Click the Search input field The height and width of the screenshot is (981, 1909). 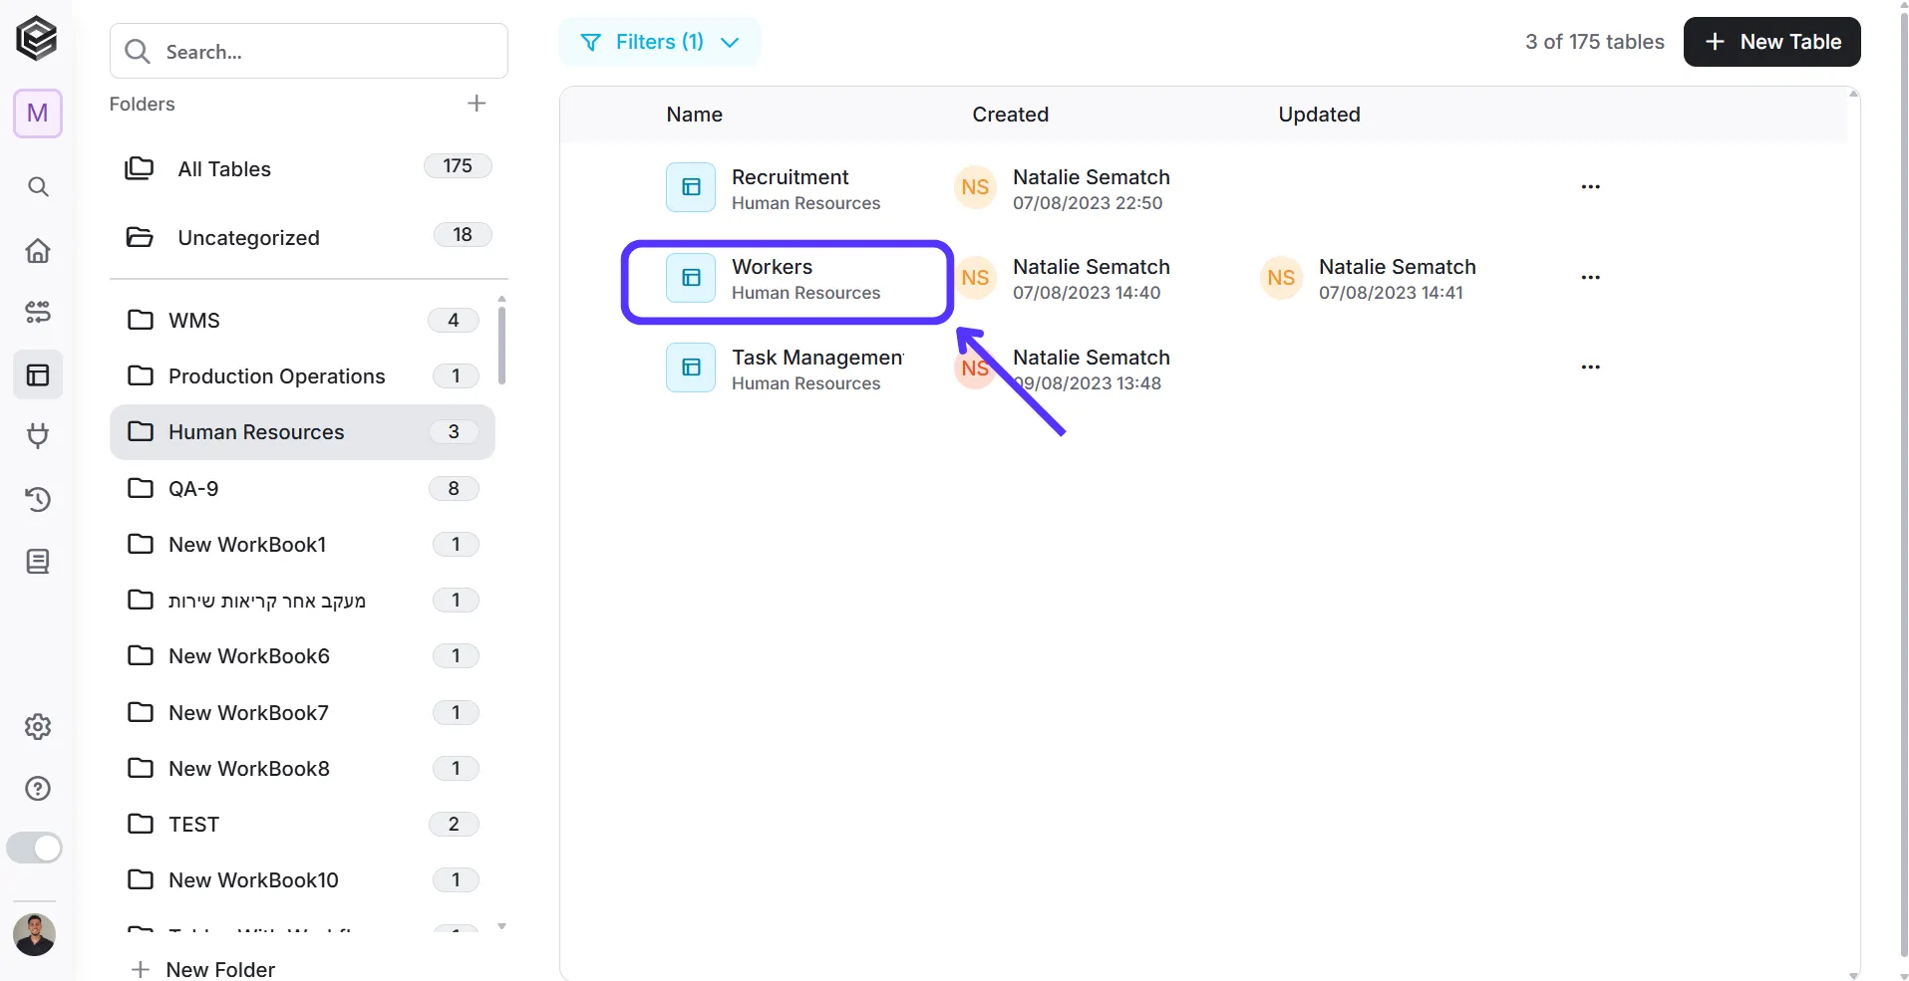point(309,51)
